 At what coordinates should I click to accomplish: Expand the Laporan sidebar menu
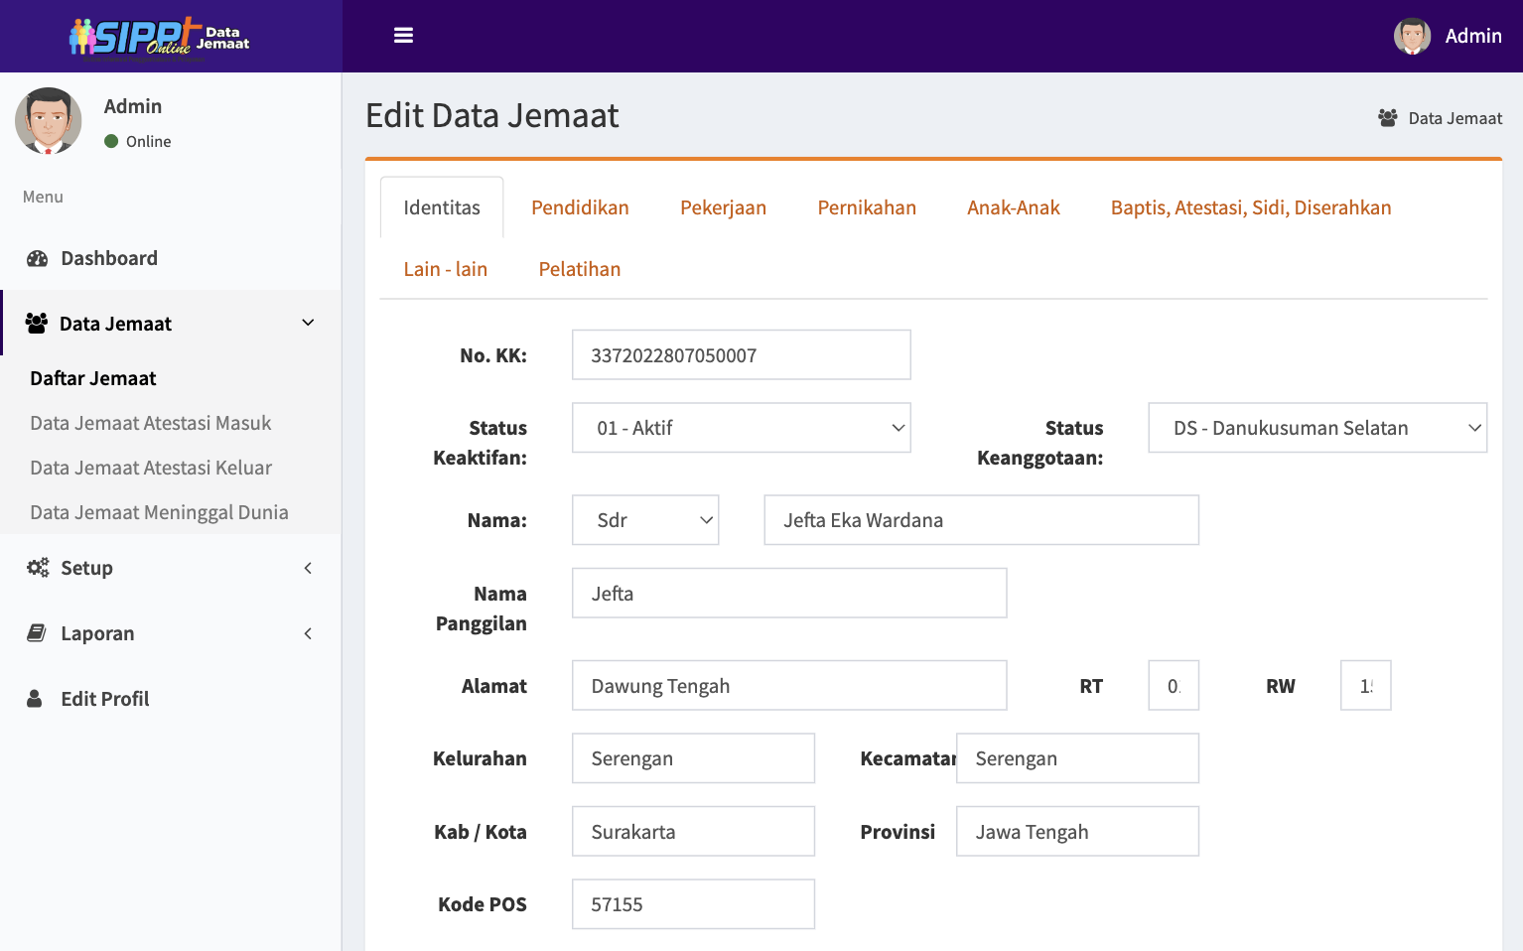[308, 633]
